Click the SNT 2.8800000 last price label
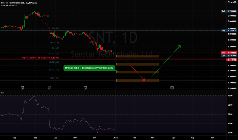This screenshot has width=238, height=140. click(229, 53)
